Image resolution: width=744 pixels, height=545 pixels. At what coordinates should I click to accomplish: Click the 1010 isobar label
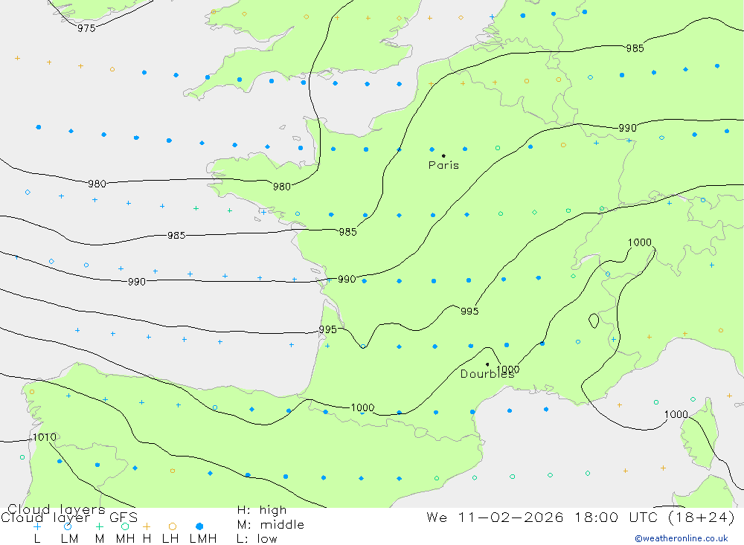point(45,437)
